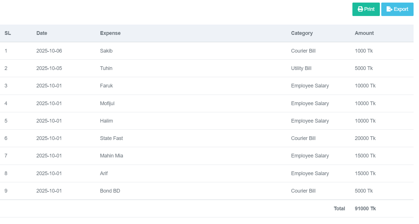Click the export file icon
Screen dimensions: 419x224
(x=389, y=9)
